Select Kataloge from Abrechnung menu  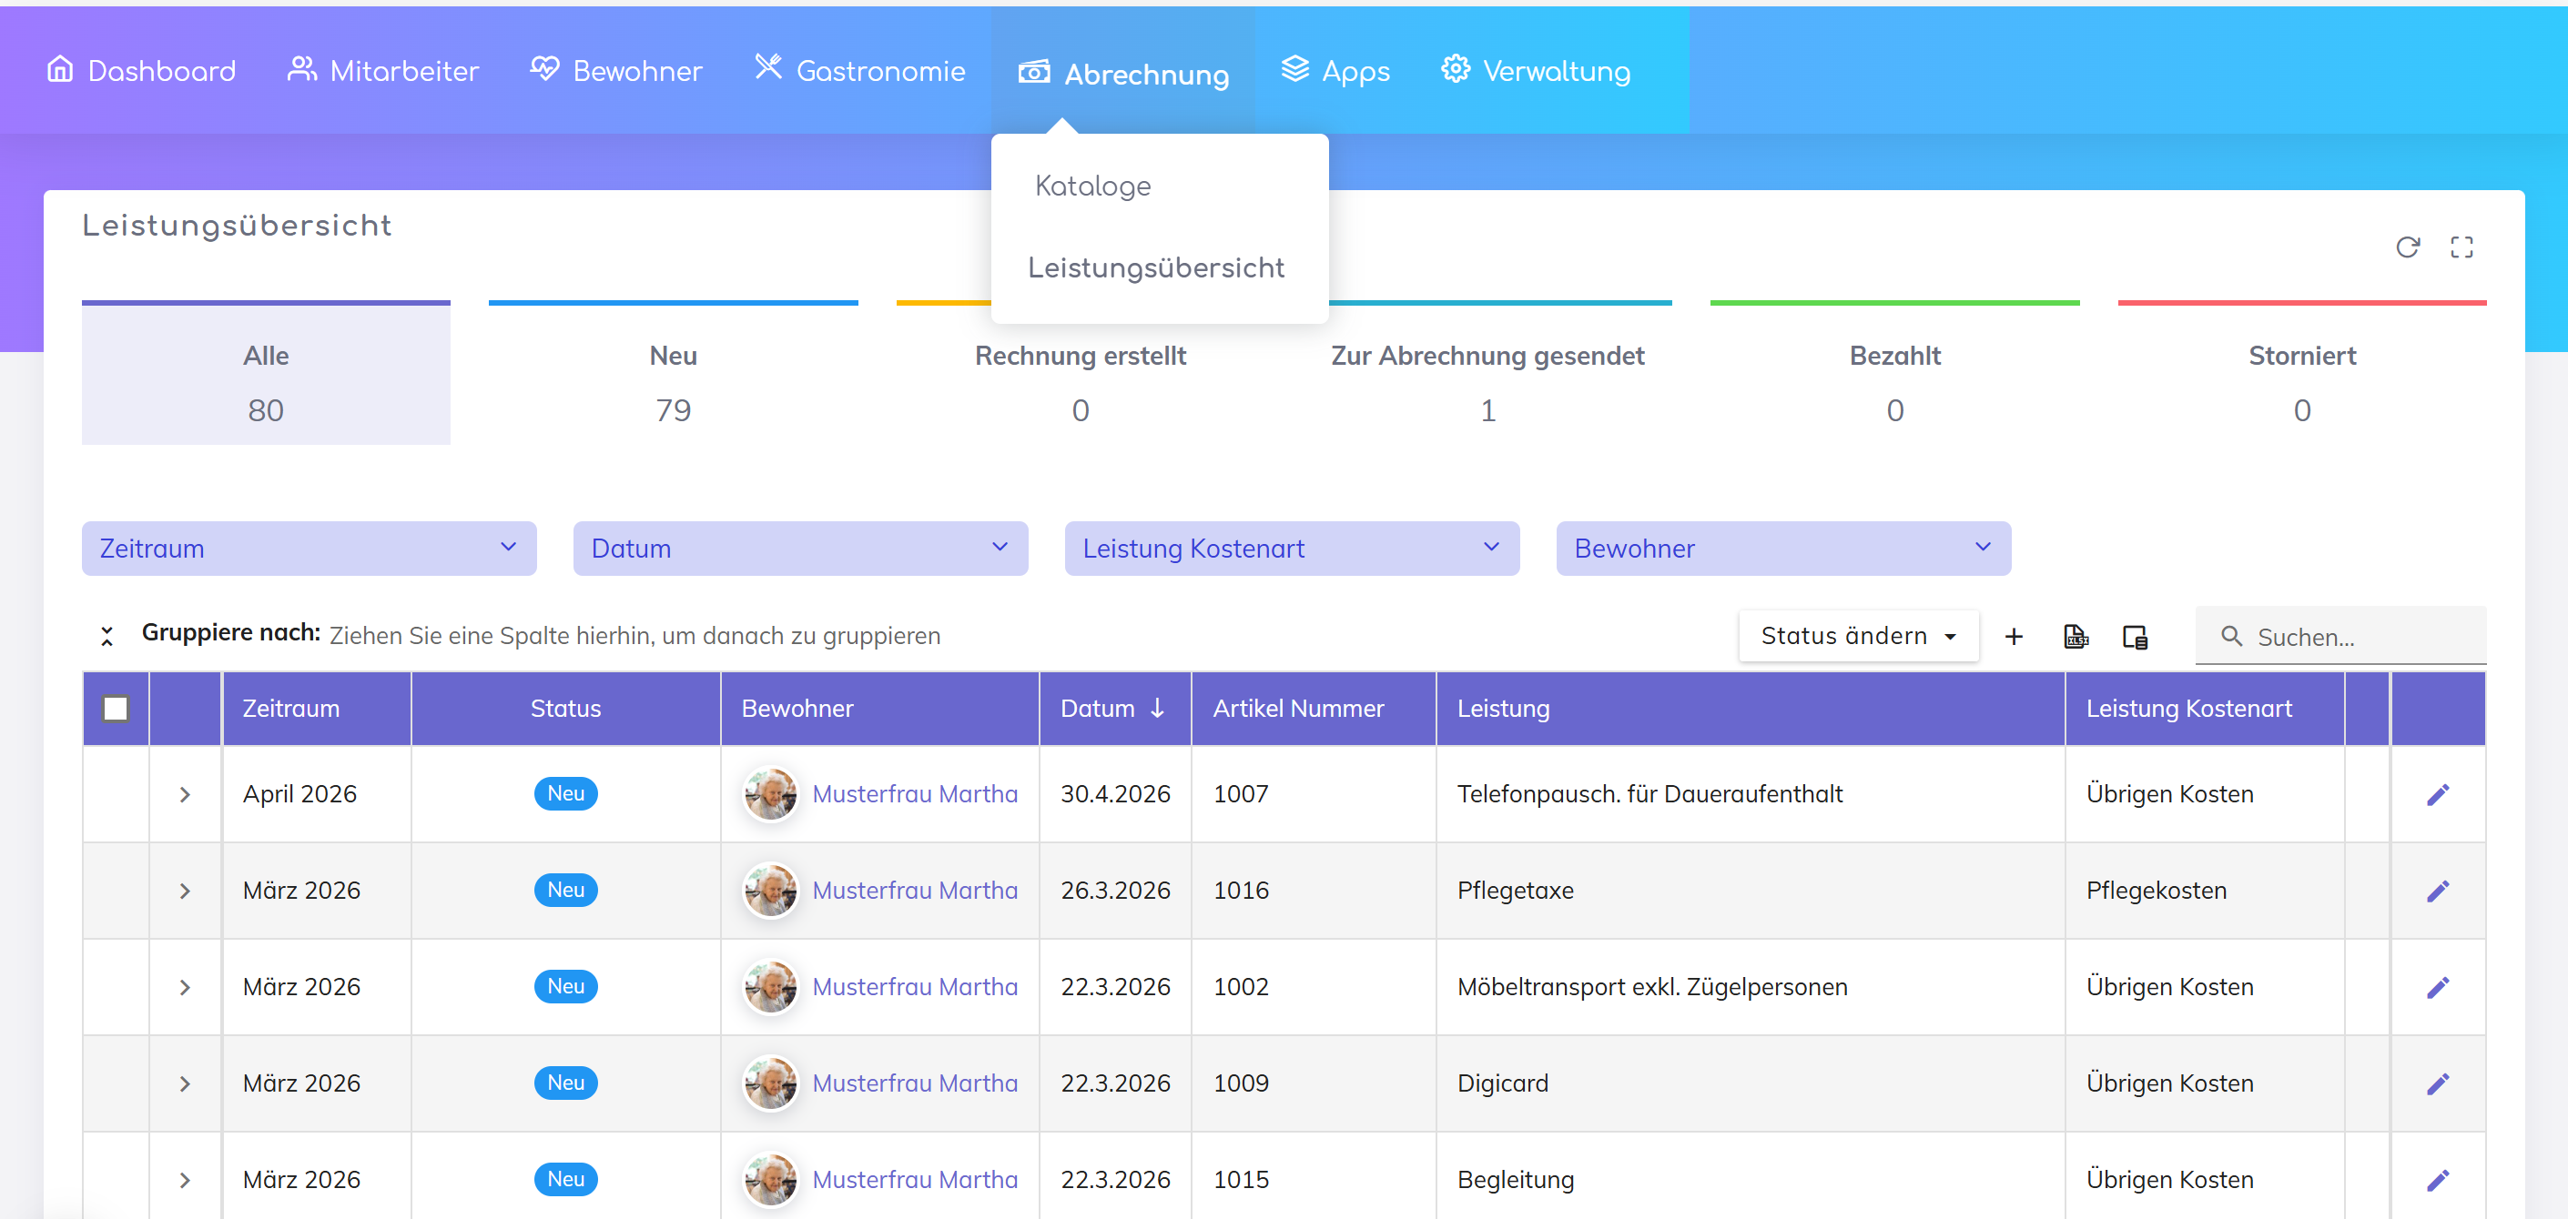1092,186
